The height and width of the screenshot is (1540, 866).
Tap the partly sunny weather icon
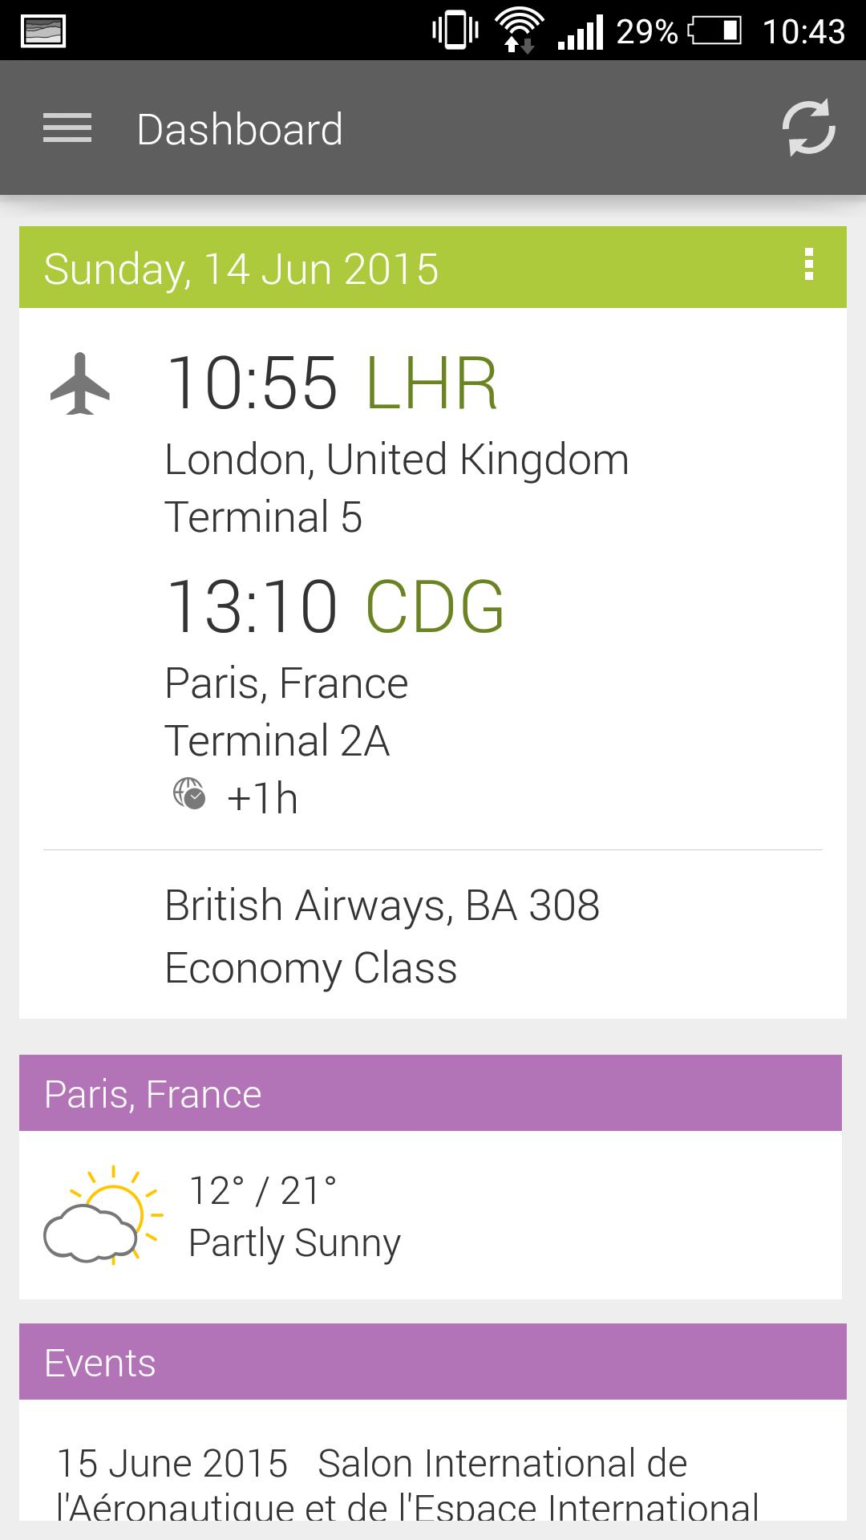pyautogui.click(x=102, y=1215)
